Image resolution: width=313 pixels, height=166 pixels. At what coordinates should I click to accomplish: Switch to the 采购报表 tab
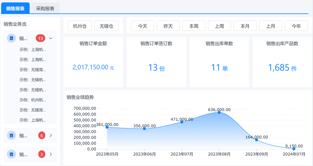click(x=45, y=8)
